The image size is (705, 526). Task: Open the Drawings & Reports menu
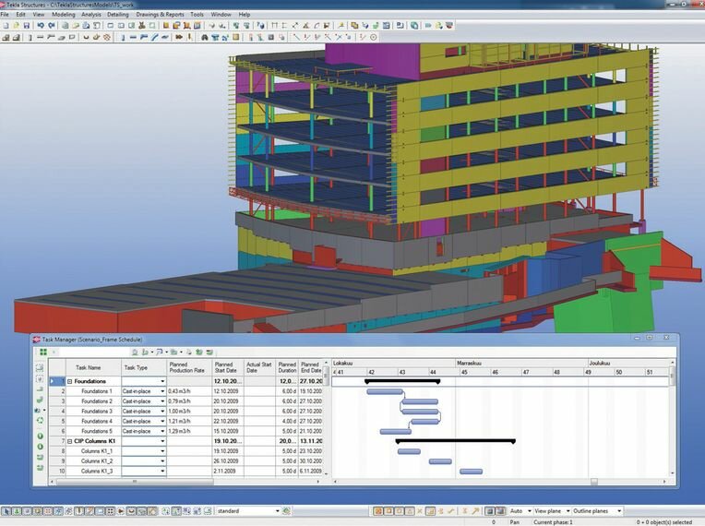point(160,15)
